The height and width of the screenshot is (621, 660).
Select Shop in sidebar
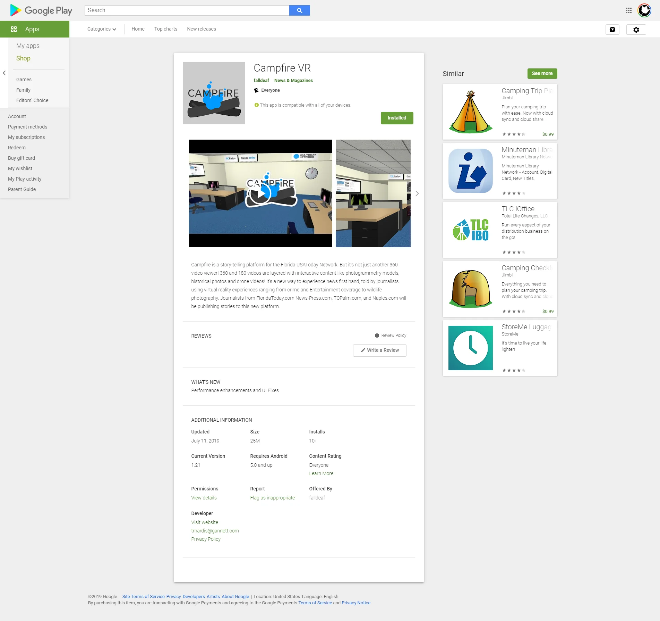point(23,58)
